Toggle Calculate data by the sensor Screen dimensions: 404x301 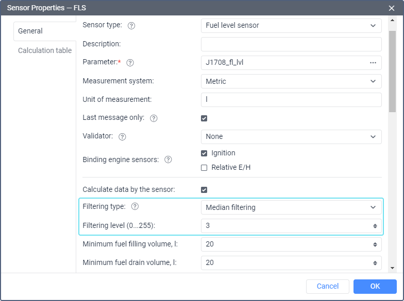tap(204, 190)
